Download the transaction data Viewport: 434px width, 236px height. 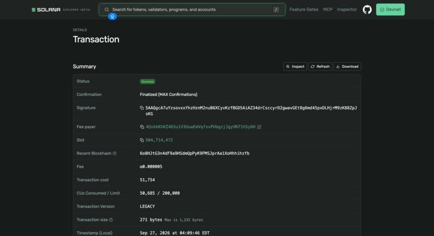click(x=347, y=67)
